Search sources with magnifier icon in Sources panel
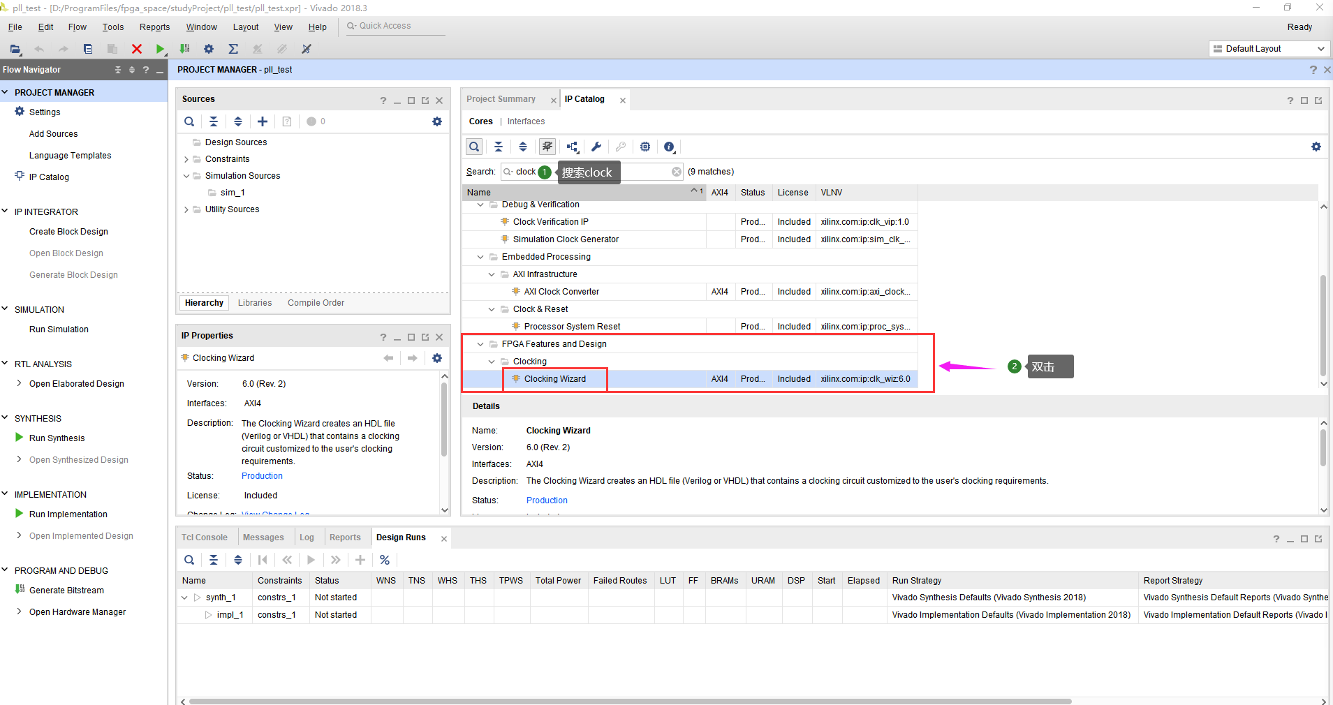The width and height of the screenshot is (1333, 705). coord(189,121)
